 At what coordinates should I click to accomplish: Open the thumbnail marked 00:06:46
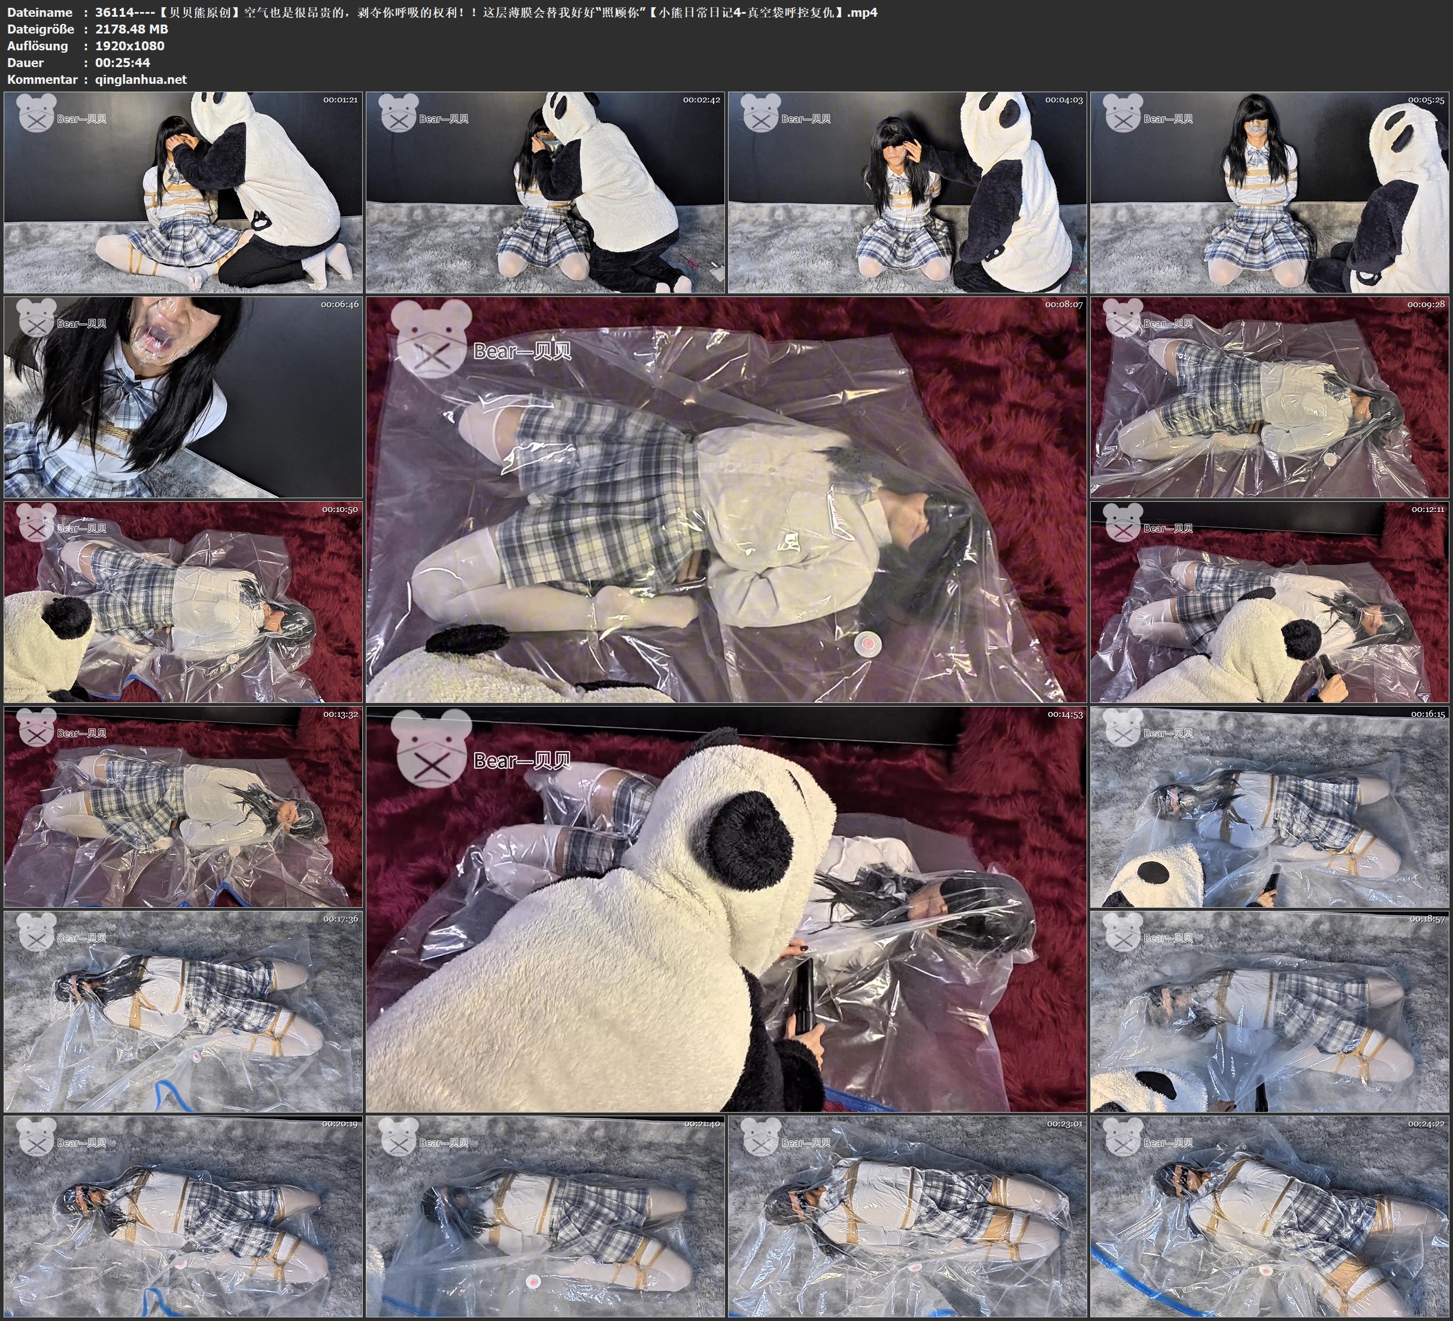click(x=183, y=397)
